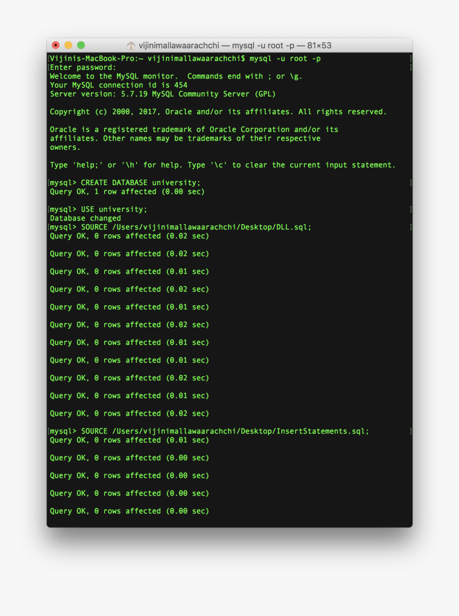Click the yellow minimize window button
The width and height of the screenshot is (459, 616).
68,45
